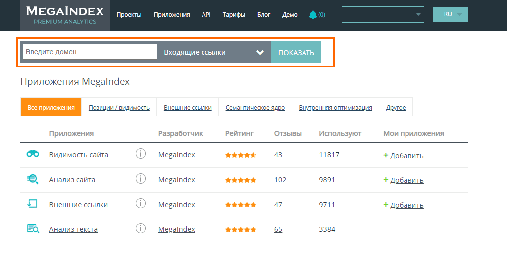
Task: Click the Мои приложения column header
Action: (413, 133)
